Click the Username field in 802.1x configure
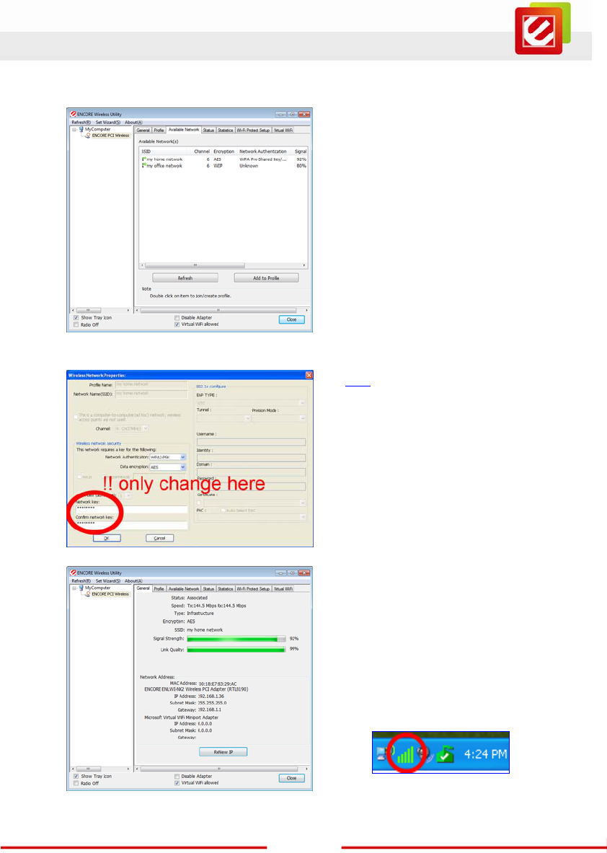 (x=251, y=442)
